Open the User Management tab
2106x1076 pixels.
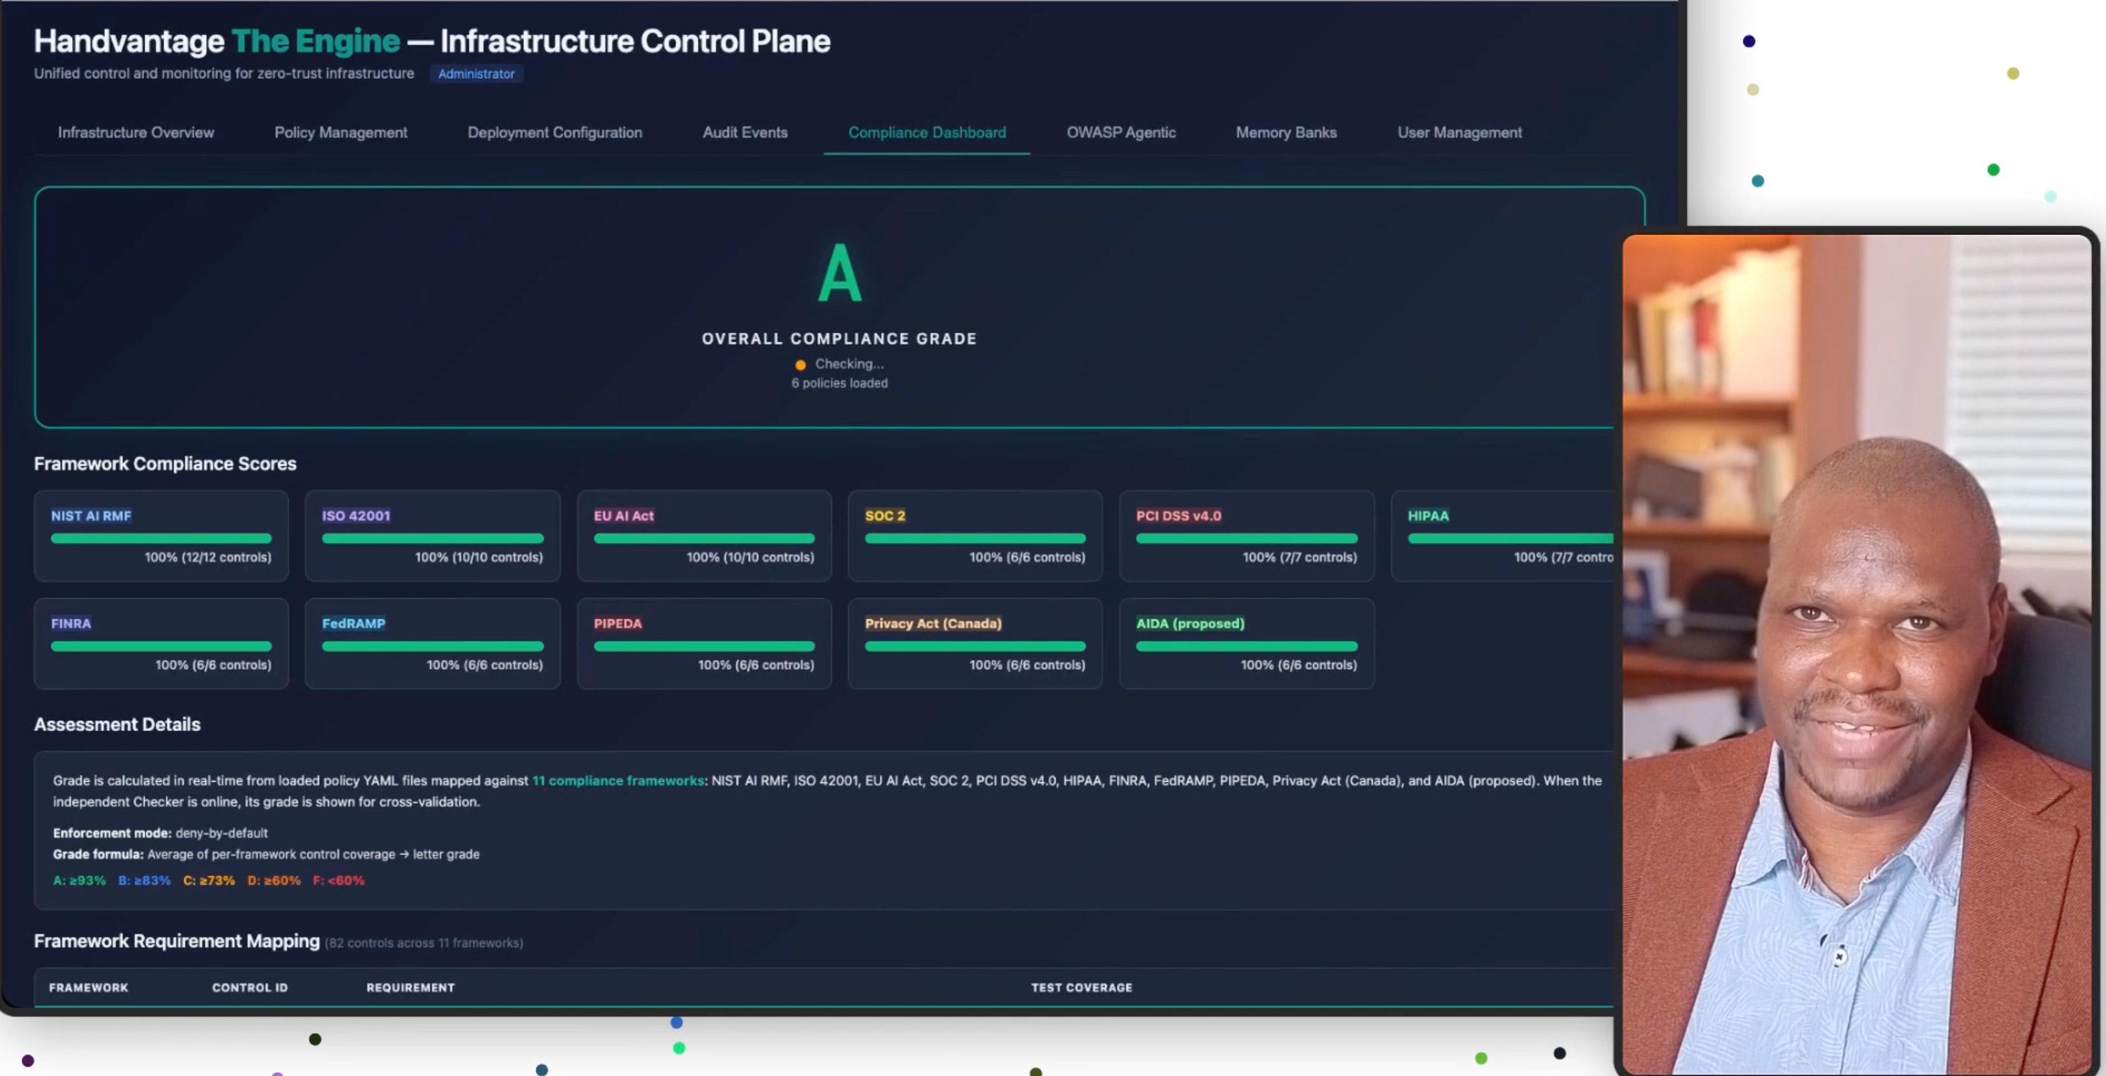point(1459,132)
